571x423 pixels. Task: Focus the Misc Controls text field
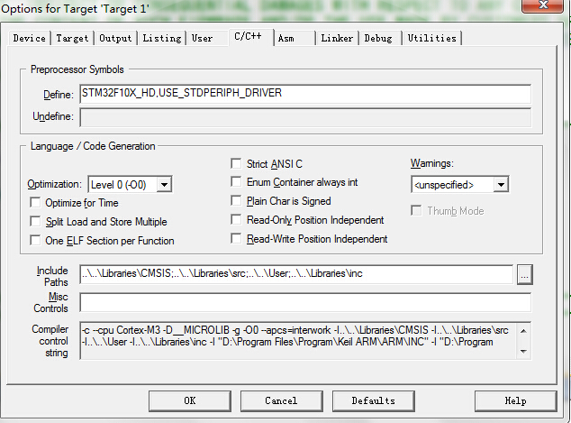click(304, 302)
